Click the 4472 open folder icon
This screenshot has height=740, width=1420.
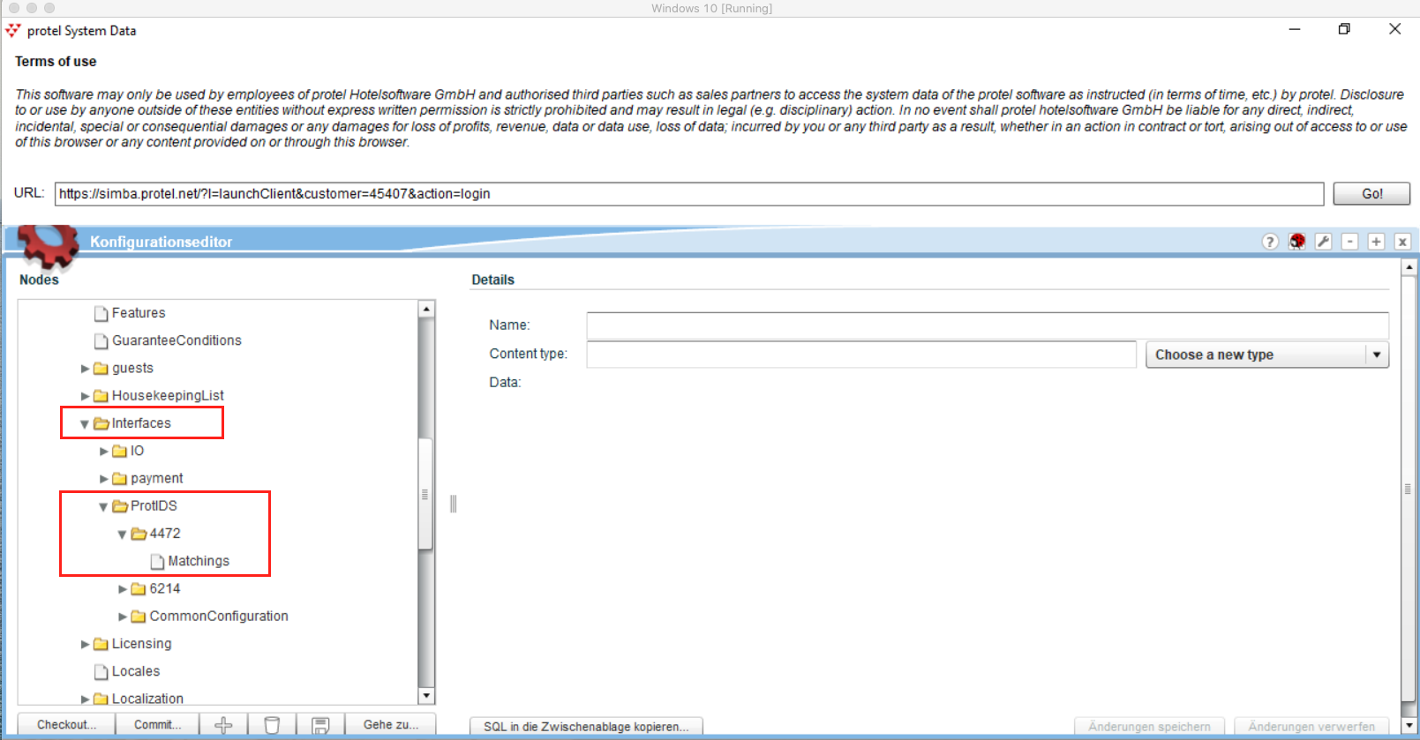139,534
